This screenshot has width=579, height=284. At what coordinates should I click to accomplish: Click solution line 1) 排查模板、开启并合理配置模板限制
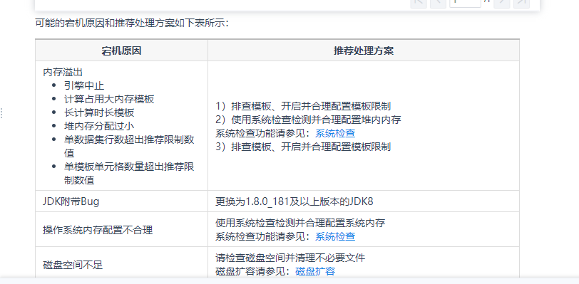(x=303, y=106)
